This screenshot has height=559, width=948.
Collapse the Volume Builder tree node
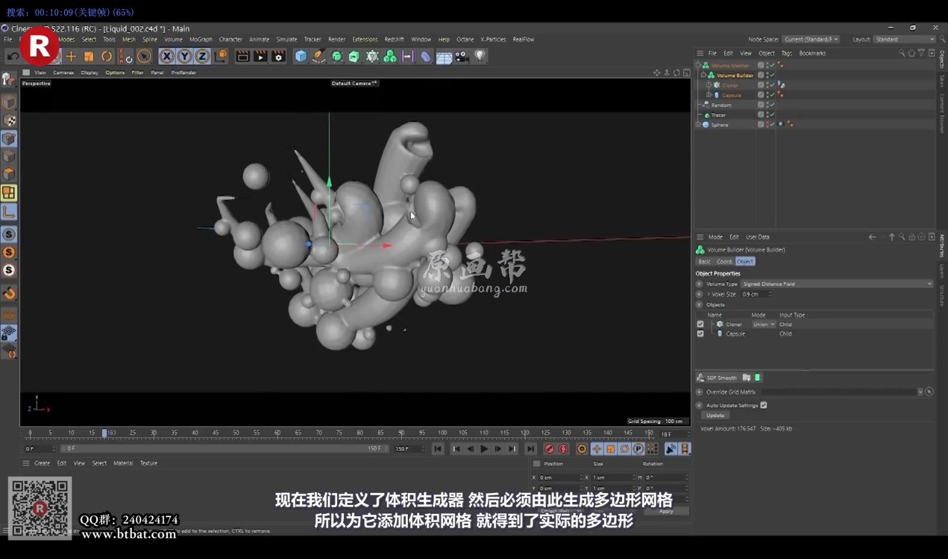coord(703,75)
